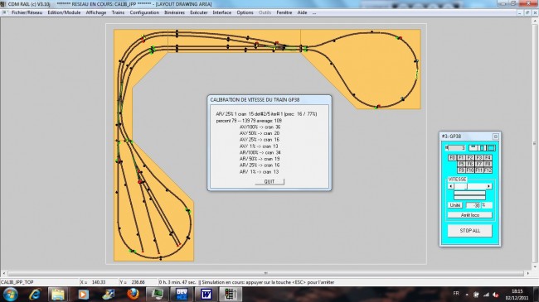Viewport: 539px width, 302px height.
Task: Click the VITESSE slider right arrow
Action: point(488,186)
